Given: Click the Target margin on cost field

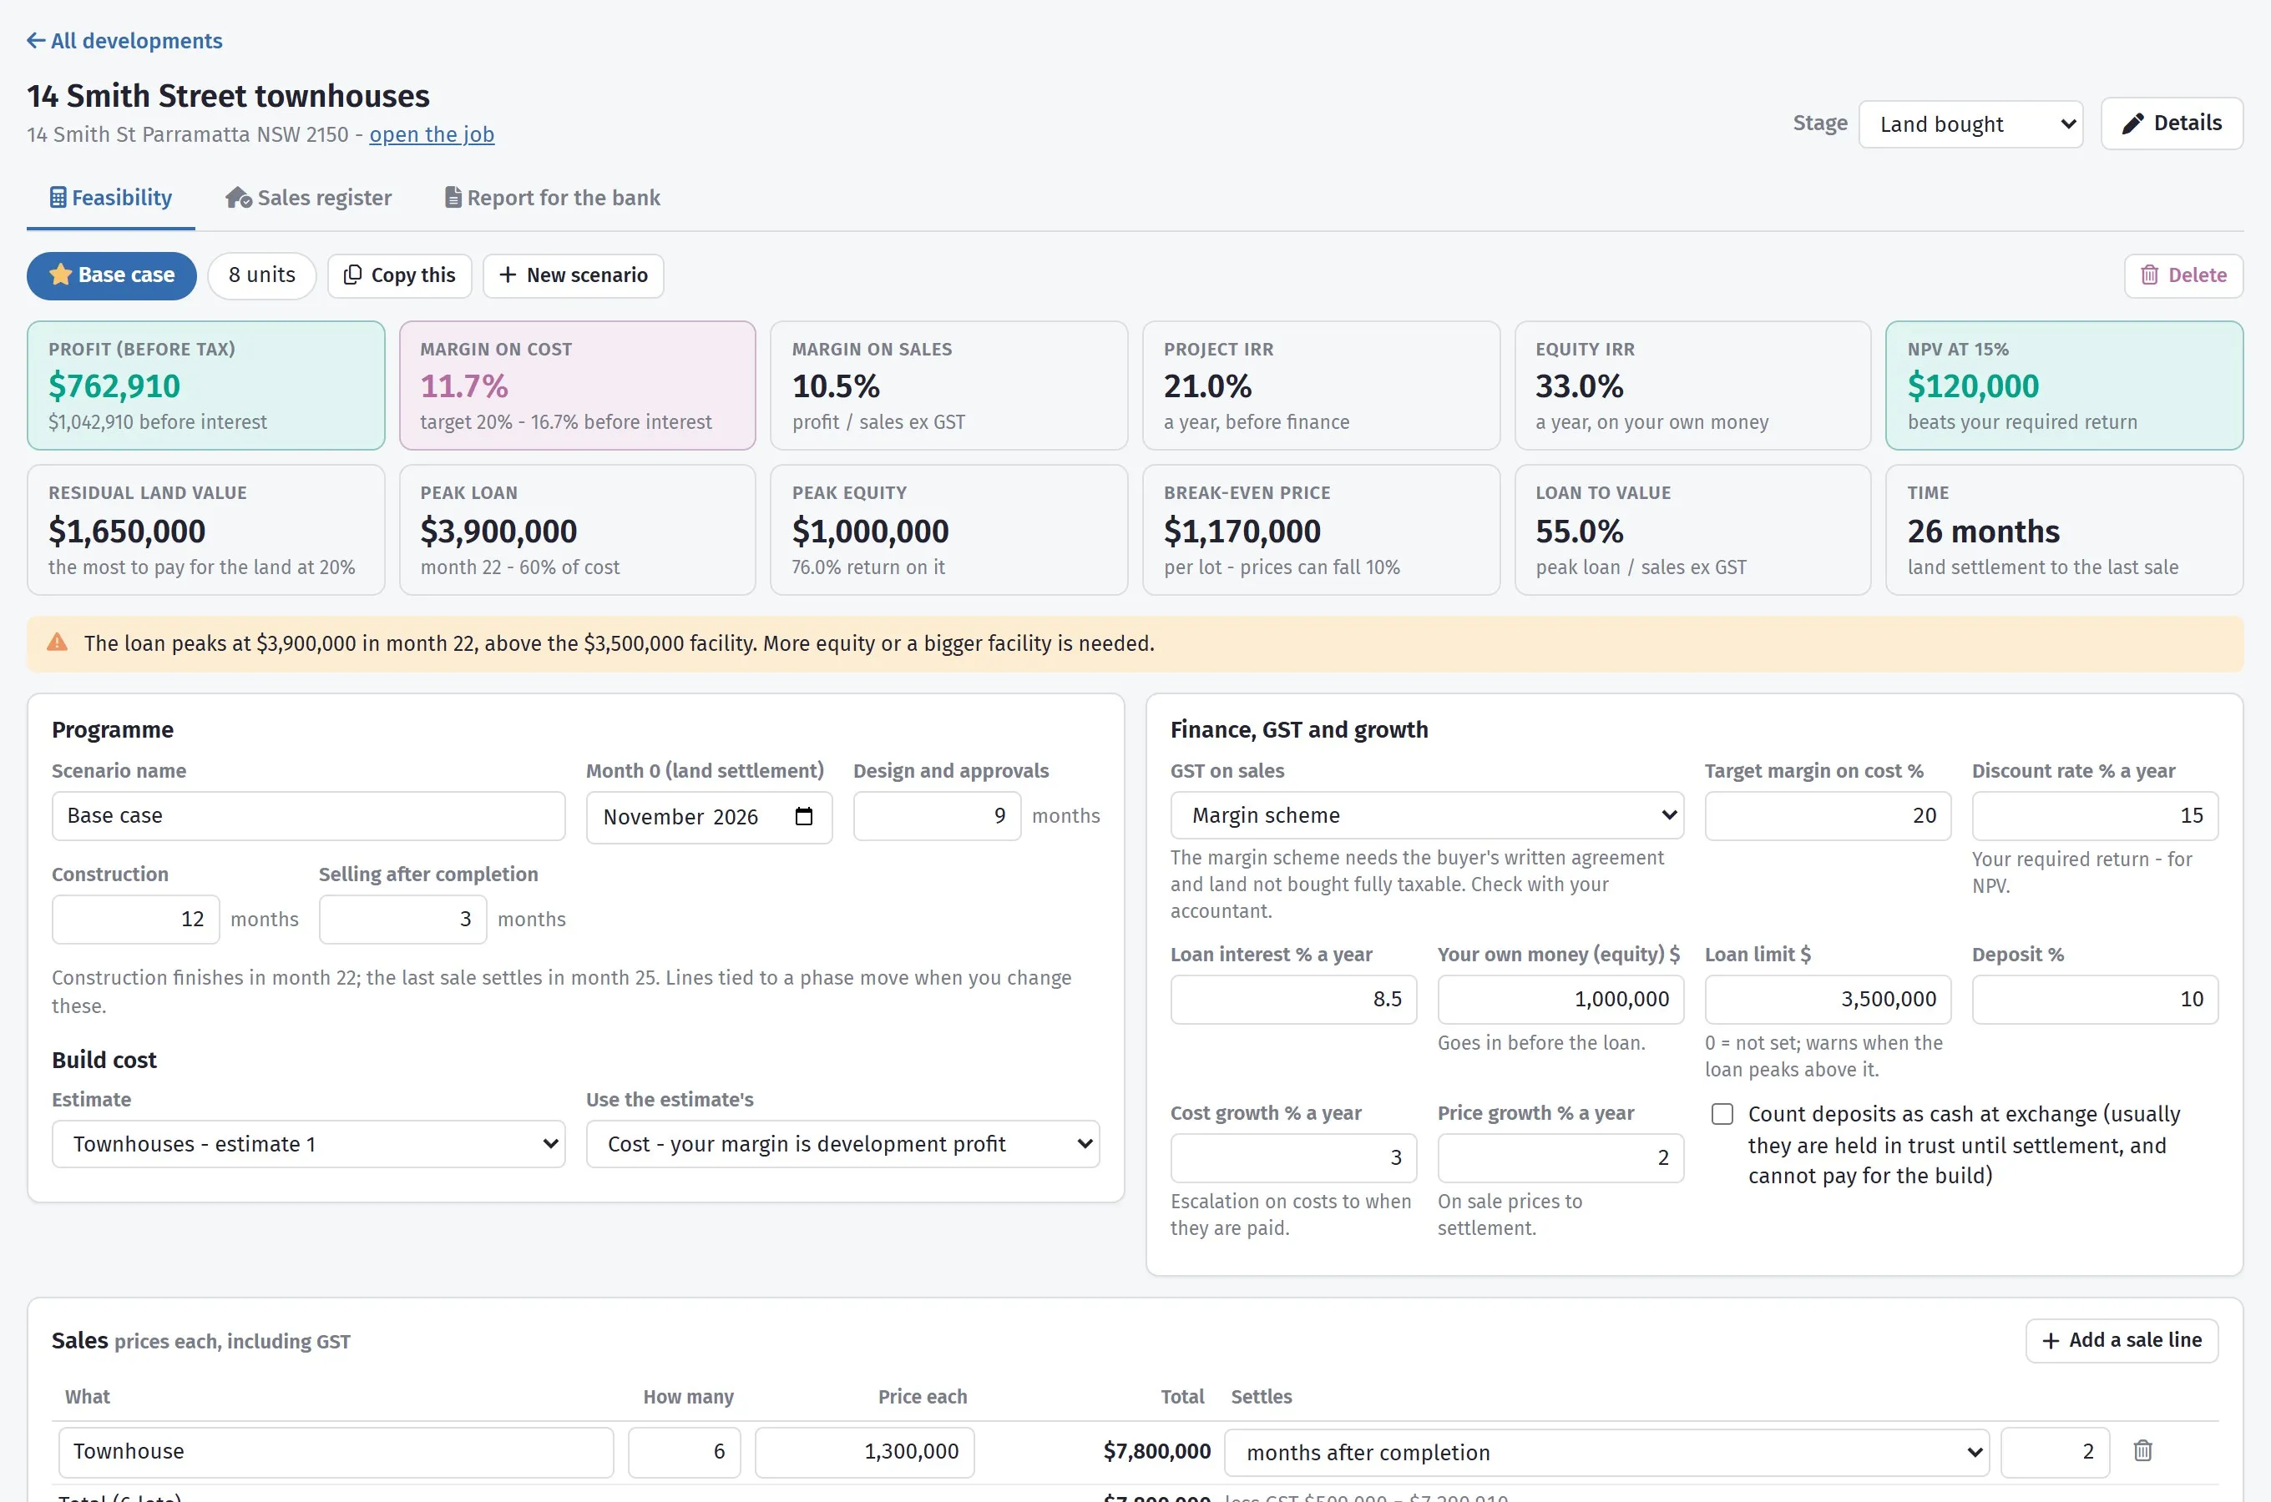Looking at the screenshot, I should pyautogui.click(x=1828, y=815).
